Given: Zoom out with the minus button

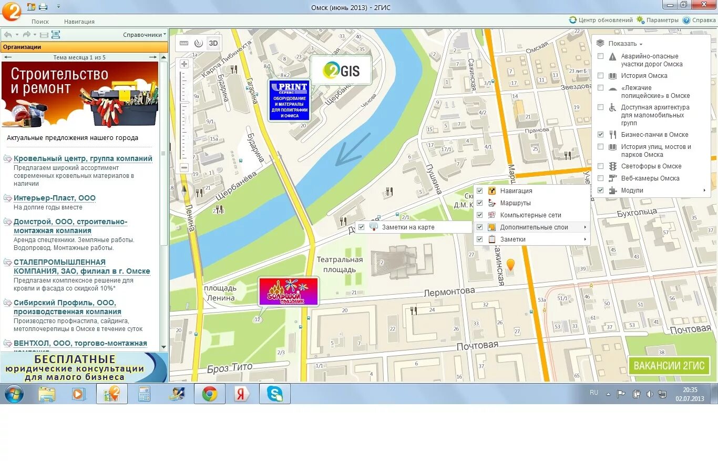Looking at the screenshot, I should click(184, 168).
